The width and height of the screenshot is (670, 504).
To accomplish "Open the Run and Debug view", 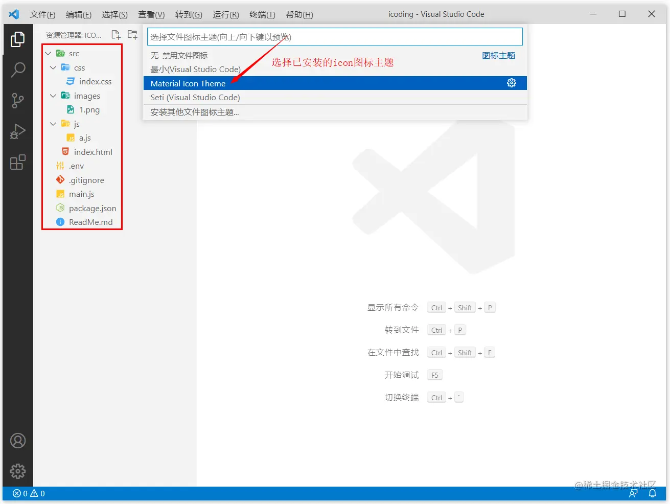I will pos(18,131).
